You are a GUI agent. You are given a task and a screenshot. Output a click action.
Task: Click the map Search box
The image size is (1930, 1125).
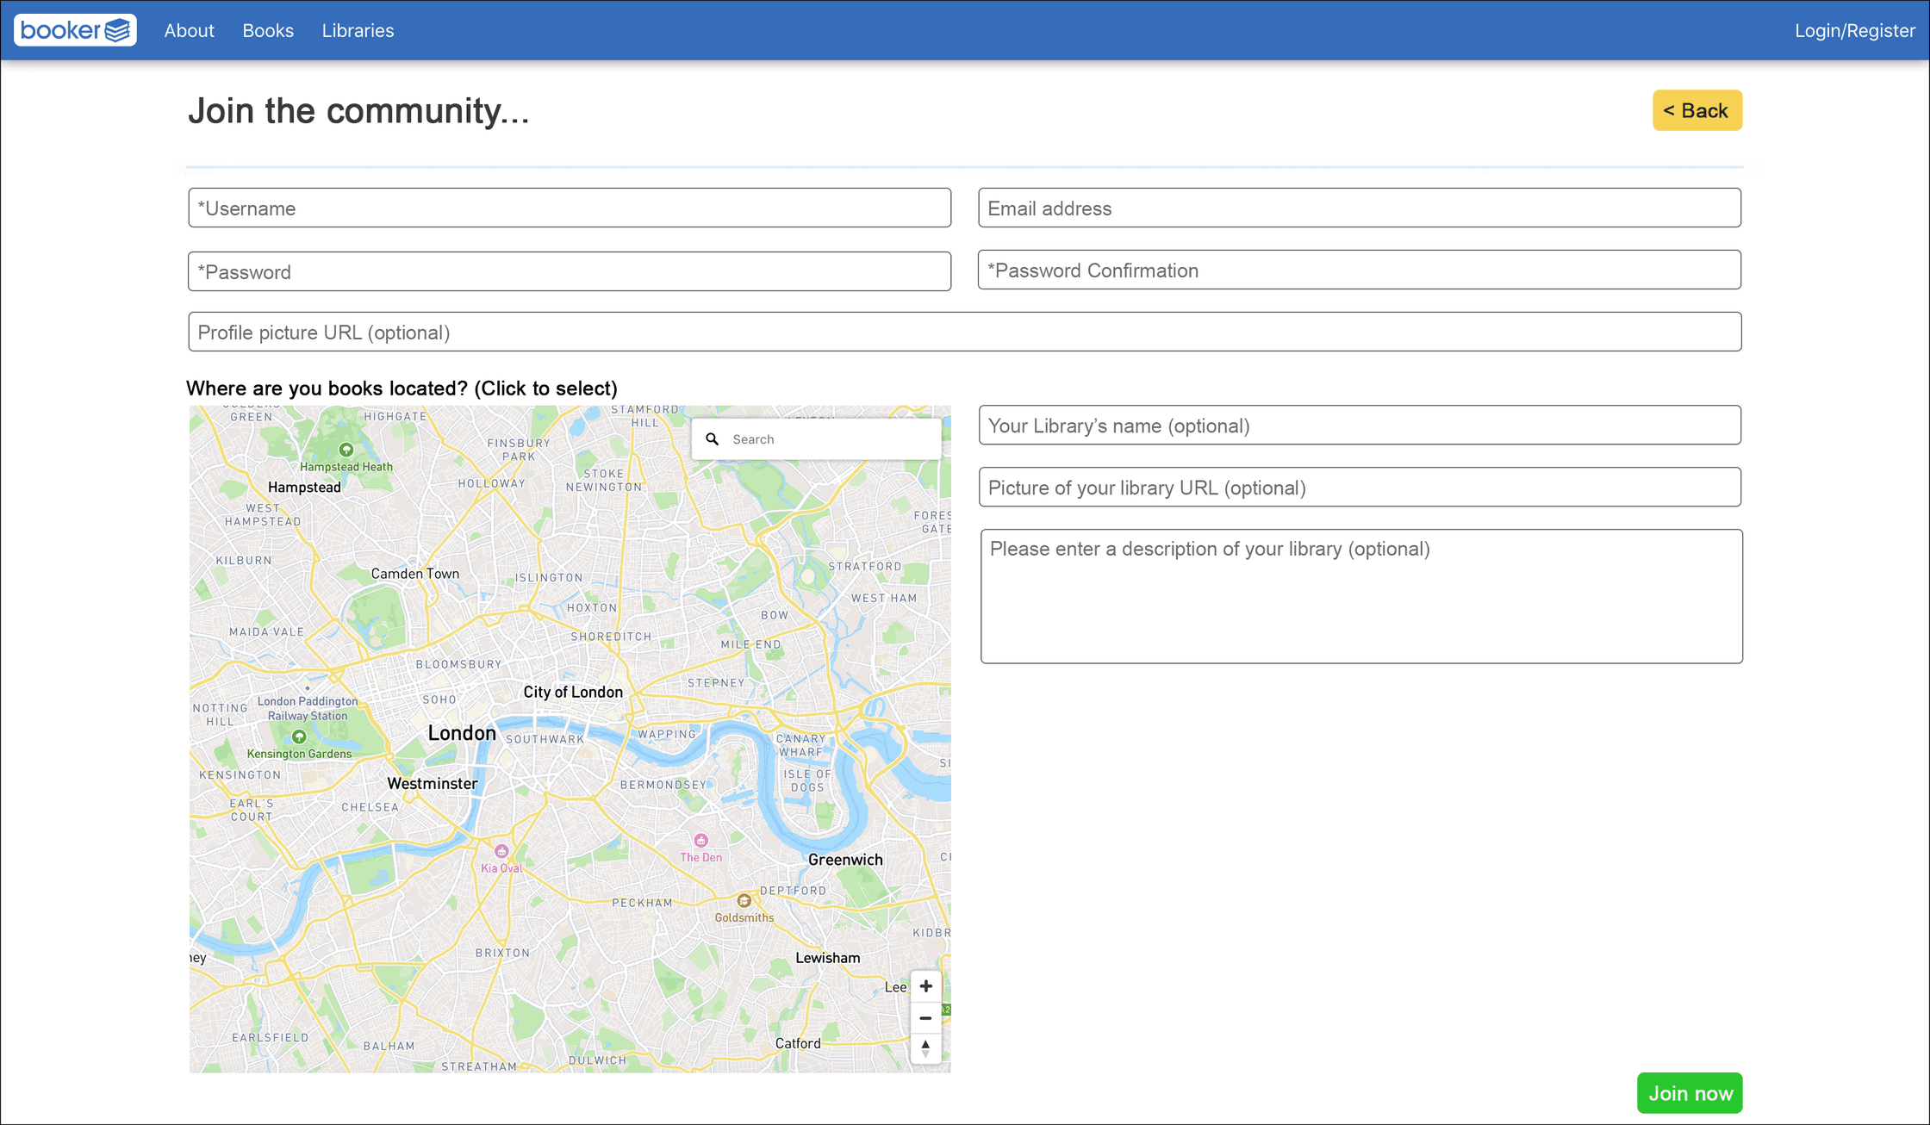point(816,439)
